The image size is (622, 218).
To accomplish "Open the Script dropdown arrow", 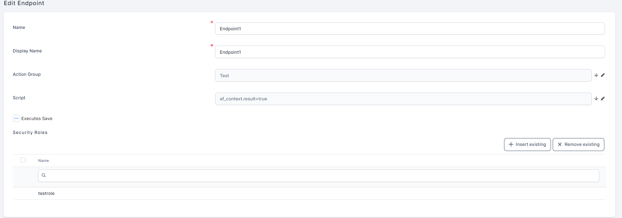I will pyautogui.click(x=596, y=99).
